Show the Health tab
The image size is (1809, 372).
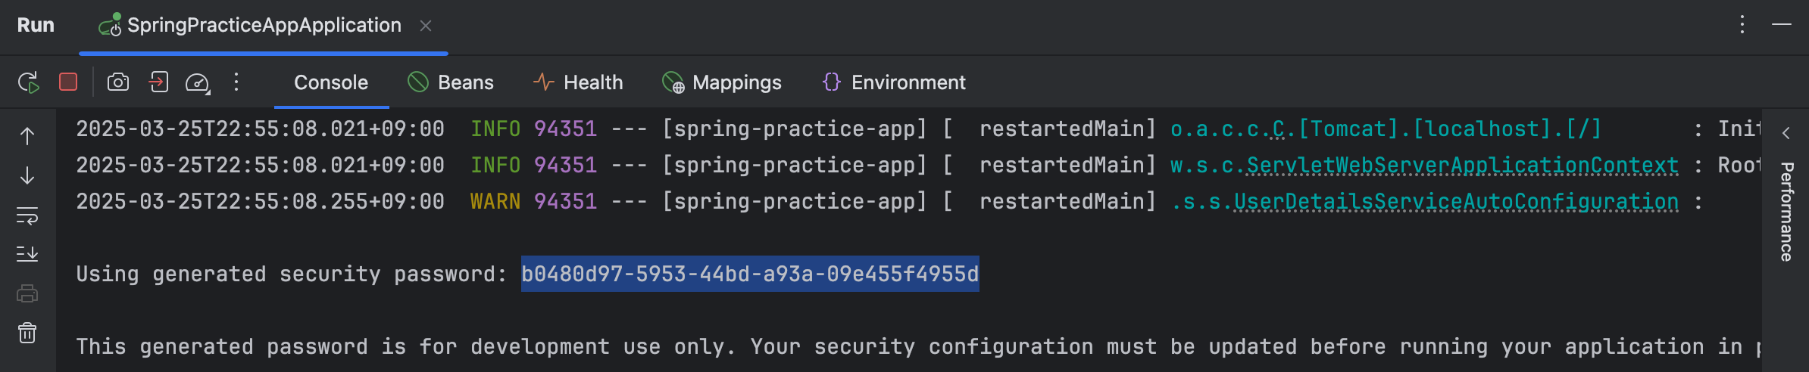(578, 82)
